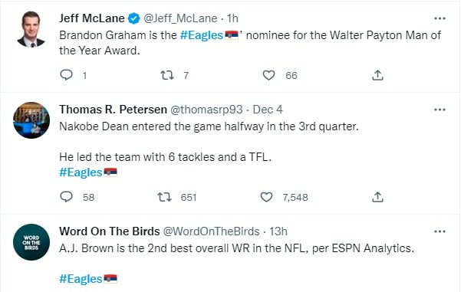Image resolution: width=461 pixels, height=292 pixels.
Task: Like Jeff McLane's tweet
Action: tap(268, 76)
